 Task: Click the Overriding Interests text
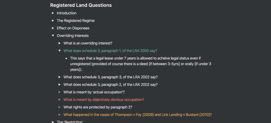(73, 36)
